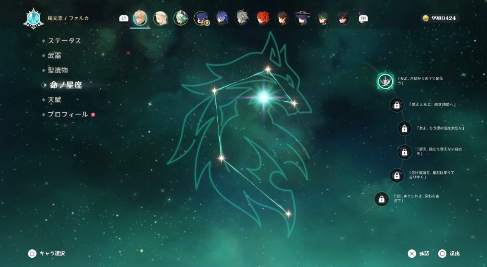This screenshot has height=267, width=487.
Task: Click the cross button icon for 確認
Action: click(x=412, y=254)
